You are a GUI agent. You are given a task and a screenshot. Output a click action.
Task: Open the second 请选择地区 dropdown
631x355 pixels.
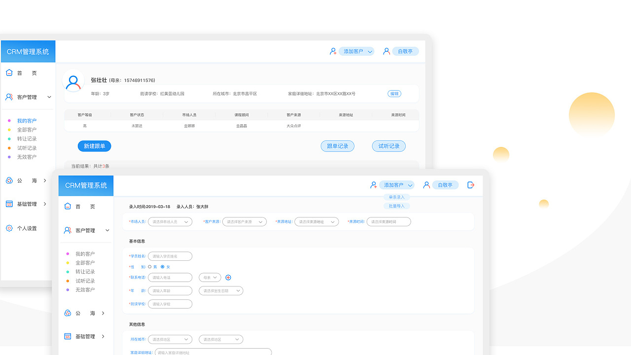[221, 339]
